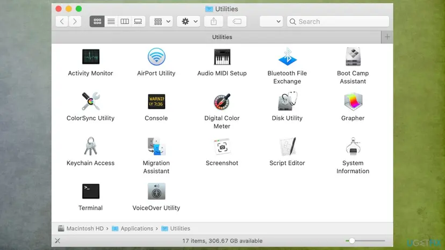Click the icon size slider handle
The width and height of the screenshot is (445, 250).
click(352, 241)
